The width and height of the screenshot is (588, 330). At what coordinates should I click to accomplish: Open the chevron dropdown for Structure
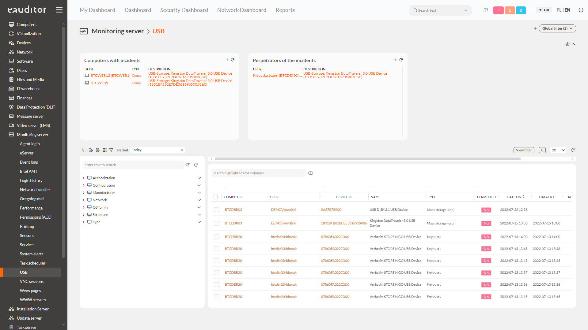pyautogui.click(x=199, y=215)
